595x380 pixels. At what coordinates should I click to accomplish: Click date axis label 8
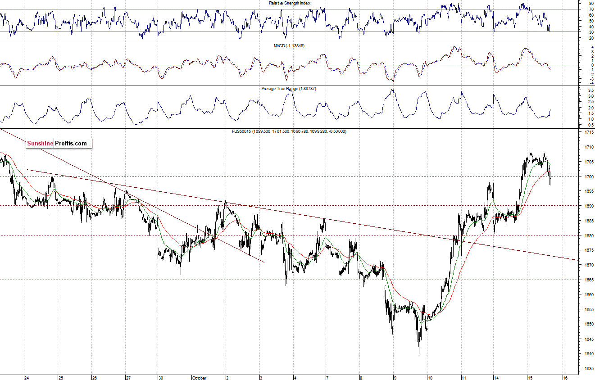361,378
